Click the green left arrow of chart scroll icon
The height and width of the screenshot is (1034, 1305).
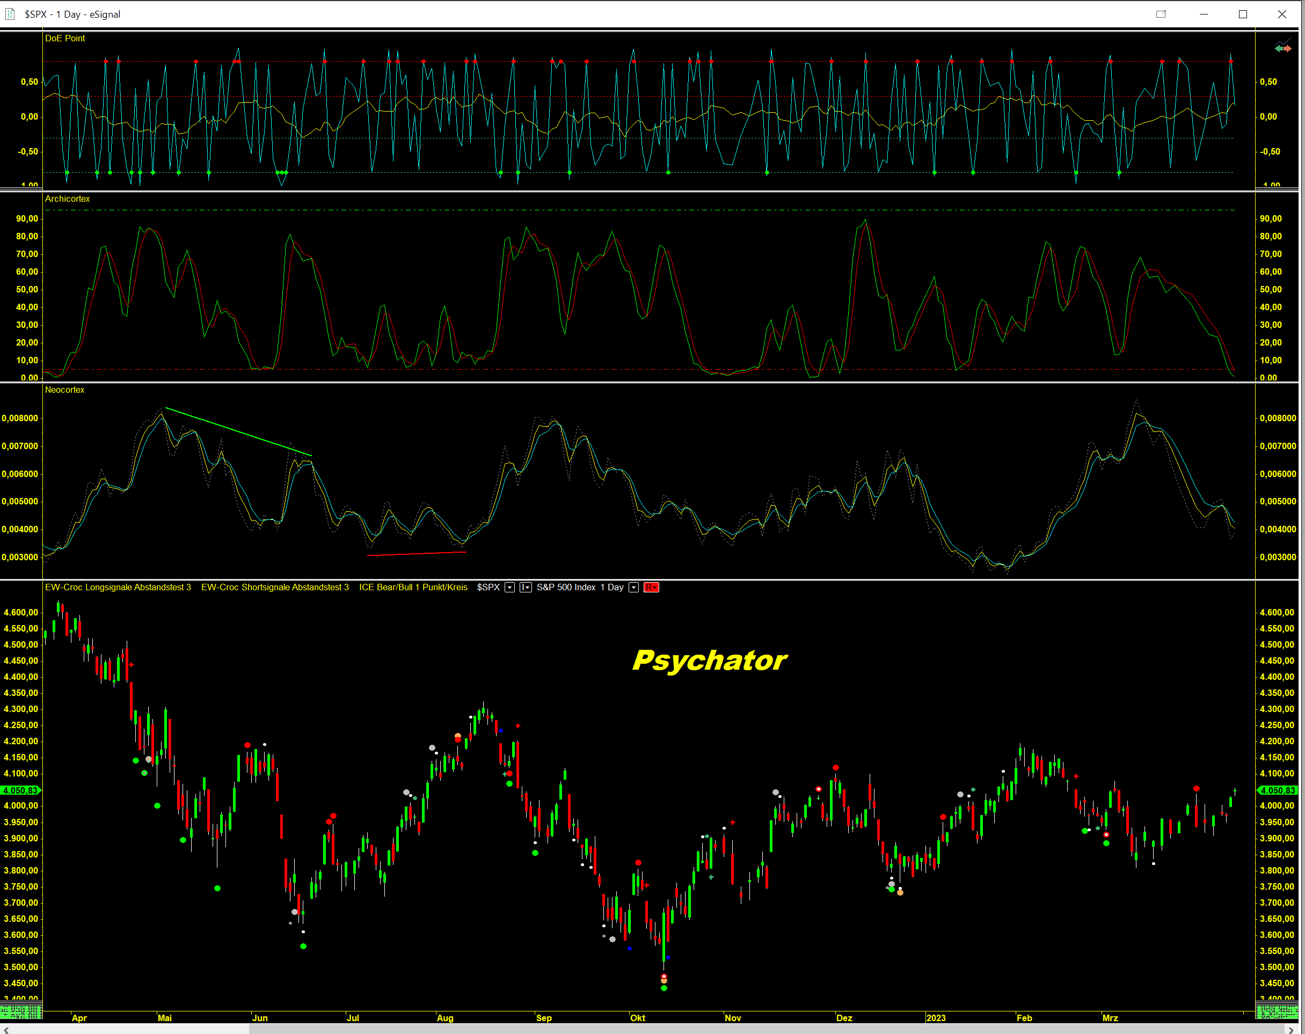[1278, 48]
